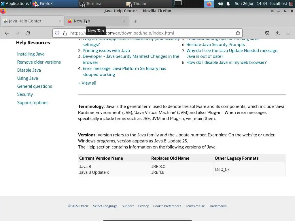Open the clock showing Sun 26 Jun
295x221 pixels.
(251, 3)
